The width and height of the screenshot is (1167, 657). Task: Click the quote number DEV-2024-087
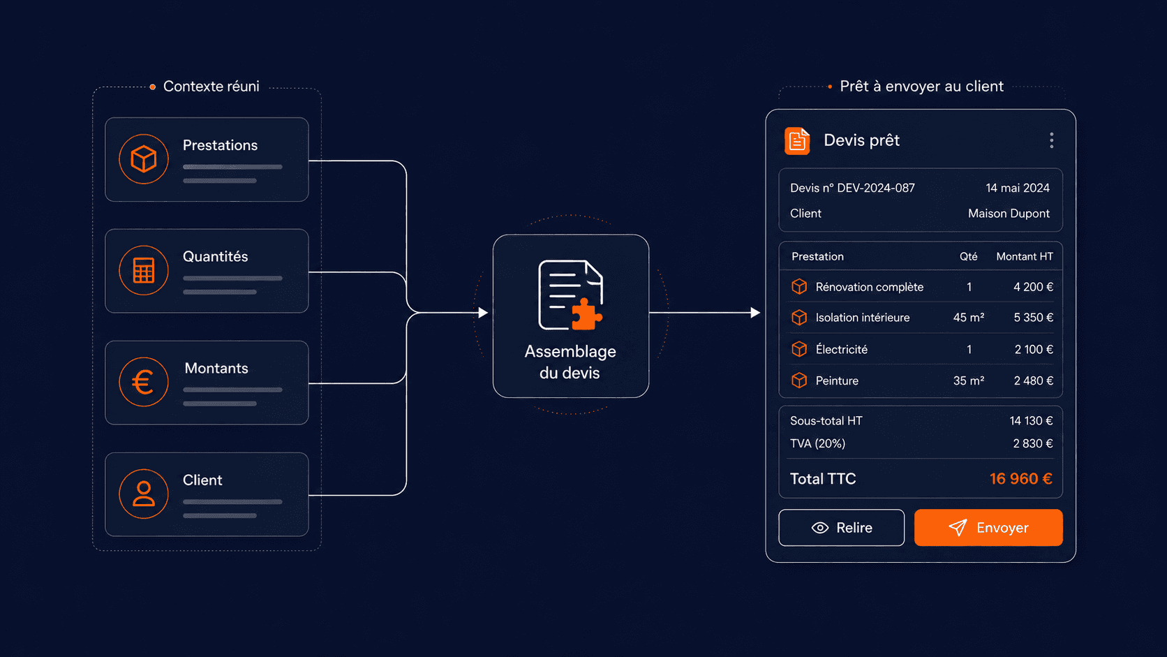pyautogui.click(x=876, y=188)
